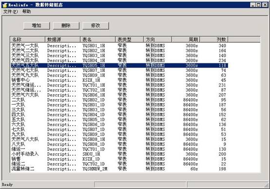
Task: Select the 小时手动录入 row
Action: point(119,154)
